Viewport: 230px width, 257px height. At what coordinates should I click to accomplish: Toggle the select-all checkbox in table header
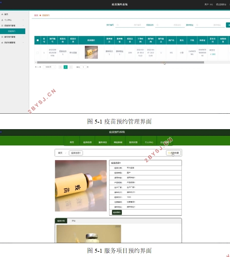click(x=38, y=40)
